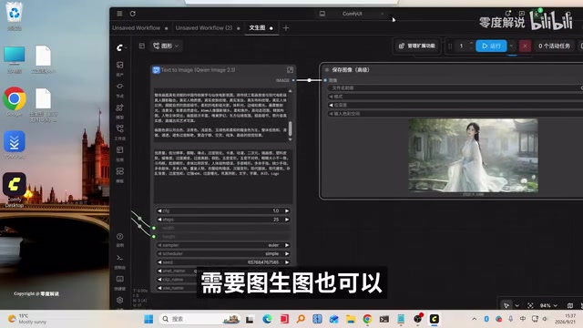583x328 pixels.
Task: Open the 工作流 workflows sidebar panel
Action: (119, 131)
